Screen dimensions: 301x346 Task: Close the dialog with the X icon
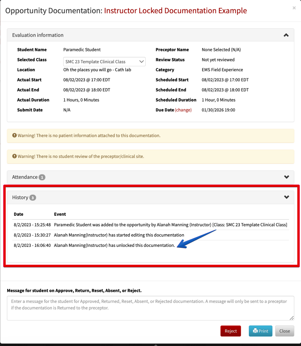[x=294, y=8]
